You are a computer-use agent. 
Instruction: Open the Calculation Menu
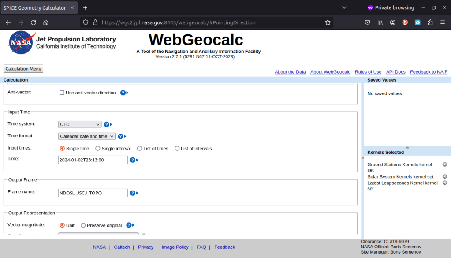23,69
